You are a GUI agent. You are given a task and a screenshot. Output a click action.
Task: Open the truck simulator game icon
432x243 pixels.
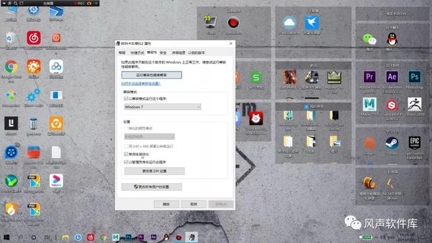click(x=312, y=77)
